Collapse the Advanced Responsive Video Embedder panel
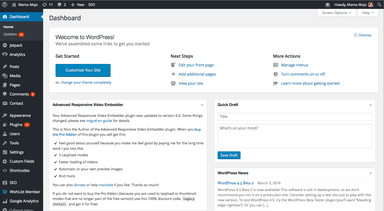 pos(202,105)
